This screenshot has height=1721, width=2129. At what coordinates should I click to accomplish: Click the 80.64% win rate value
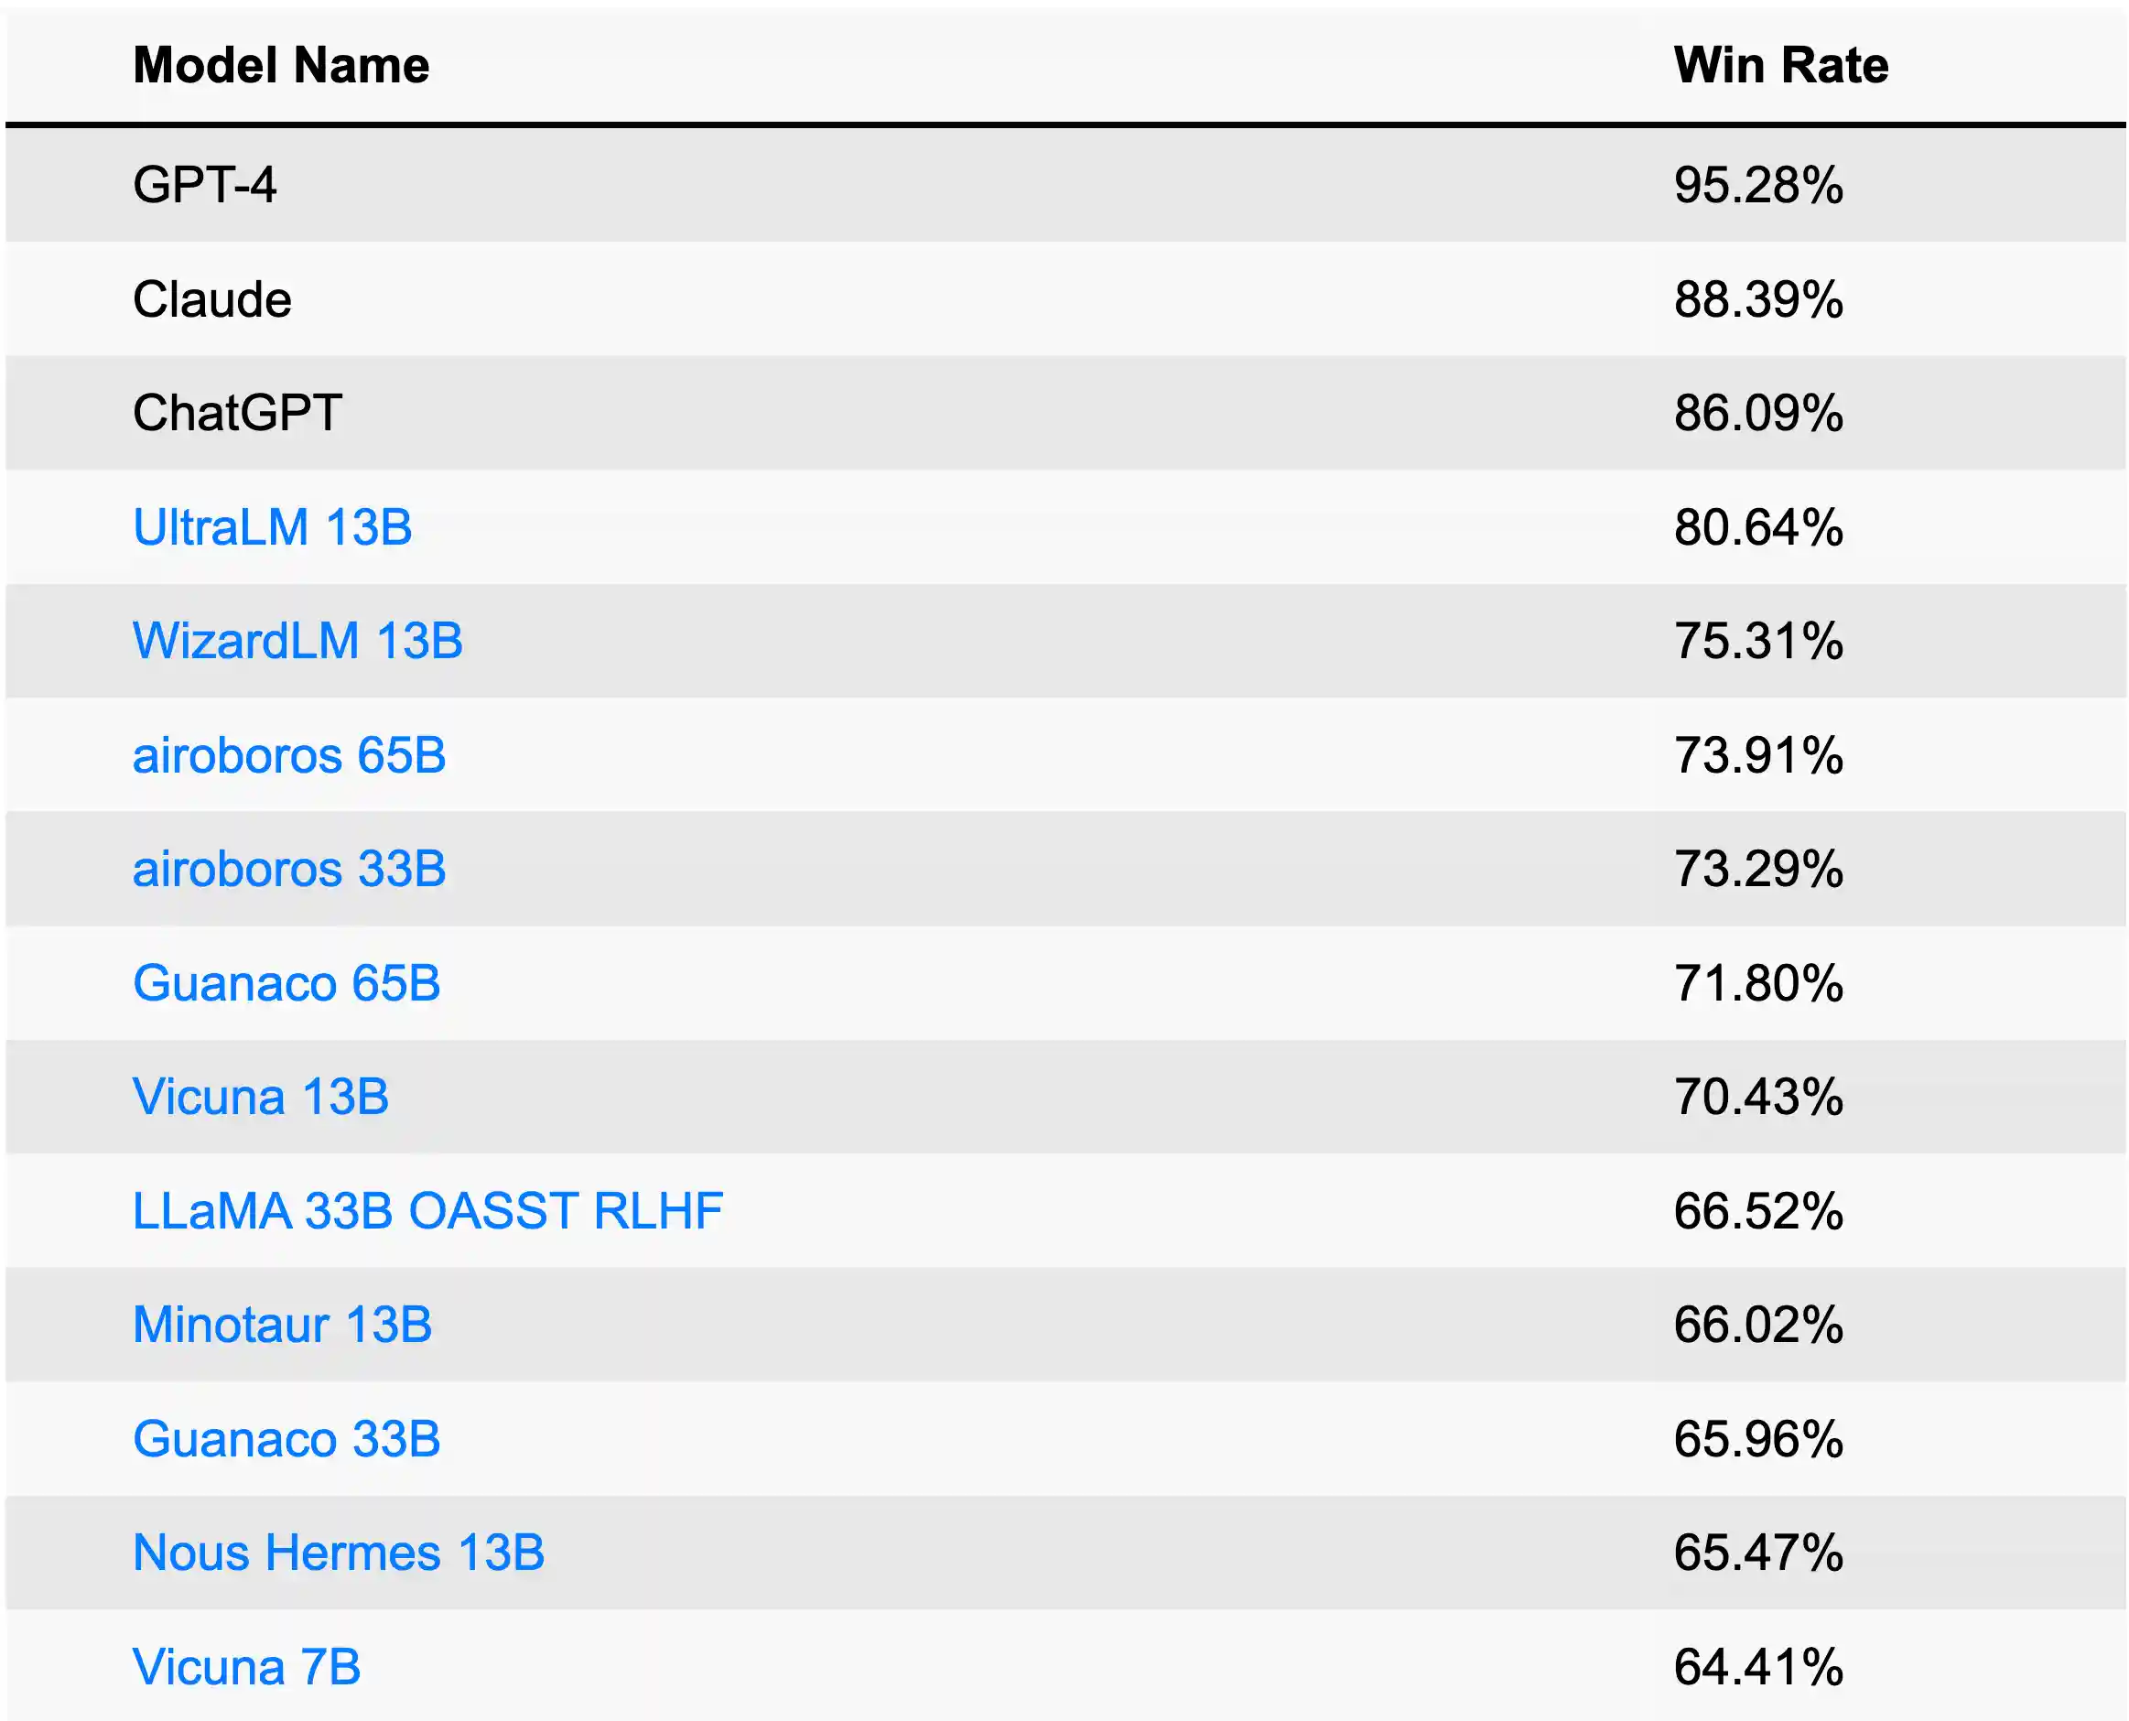(1757, 527)
